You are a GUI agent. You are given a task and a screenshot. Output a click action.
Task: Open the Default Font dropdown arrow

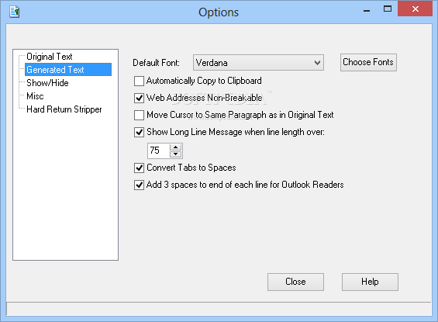(x=317, y=63)
